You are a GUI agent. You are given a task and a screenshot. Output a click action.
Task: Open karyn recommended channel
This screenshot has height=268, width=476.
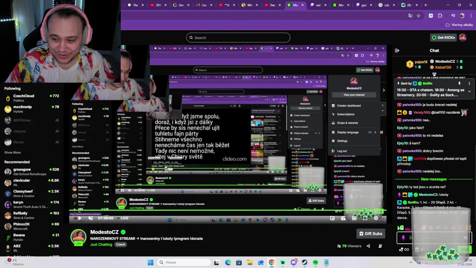tap(32, 204)
